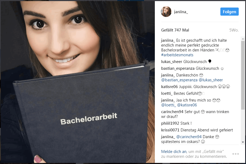Click the comments scrollbar thumb
Screen dimensions: 246x164
tap(243, 75)
